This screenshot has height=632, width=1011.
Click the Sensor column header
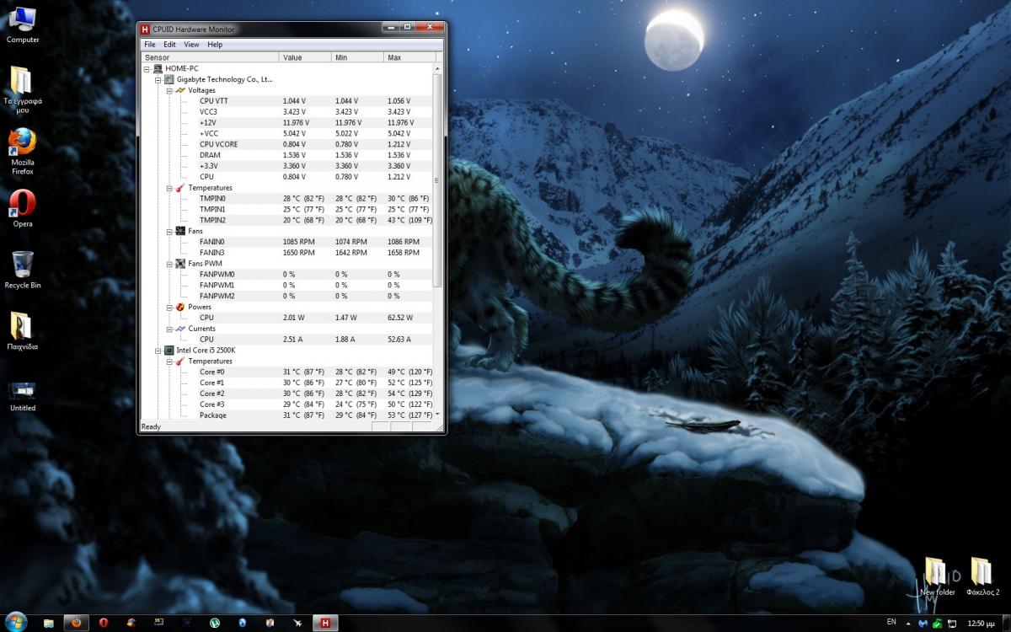(210, 57)
